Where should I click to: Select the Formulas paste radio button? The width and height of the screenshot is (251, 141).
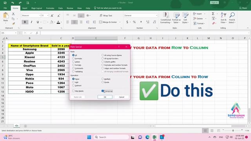[73, 58]
